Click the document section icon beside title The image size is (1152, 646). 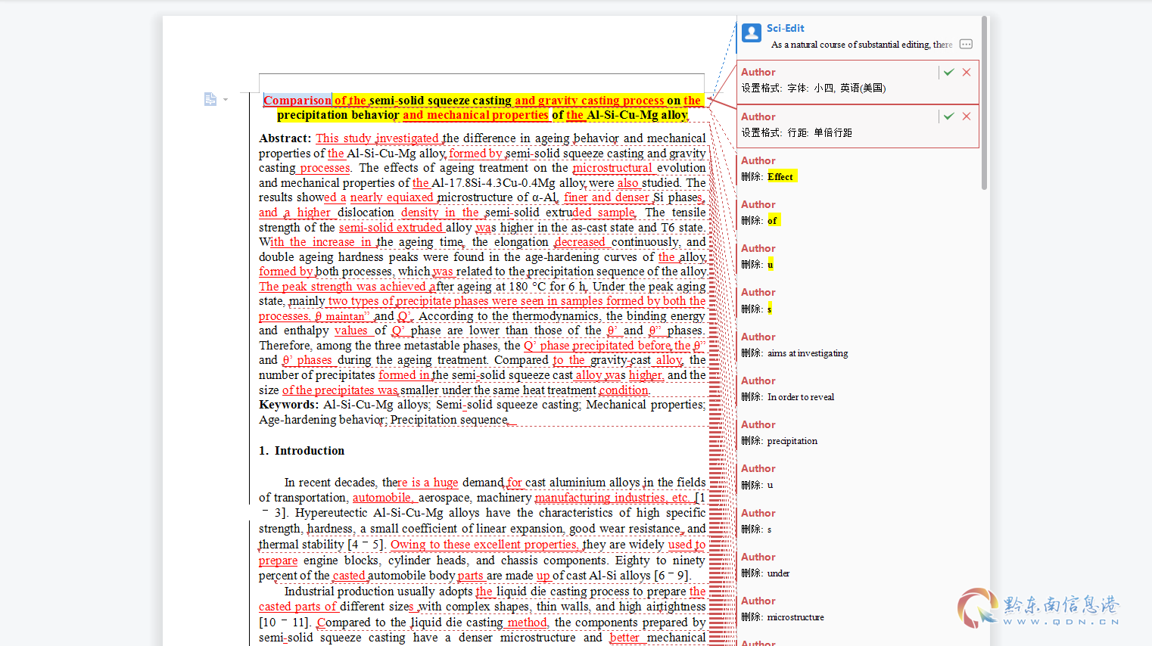point(210,99)
